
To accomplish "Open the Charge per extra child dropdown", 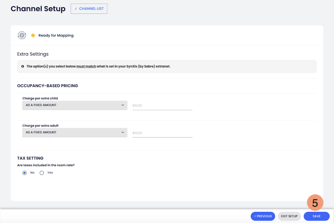I will click(x=74, y=105).
